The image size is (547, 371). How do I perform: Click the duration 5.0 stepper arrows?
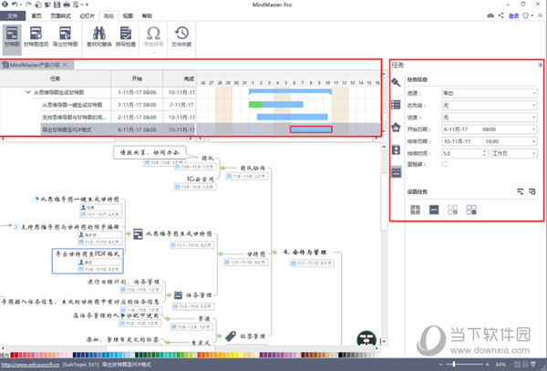pyautogui.click(x=485, y=153)
